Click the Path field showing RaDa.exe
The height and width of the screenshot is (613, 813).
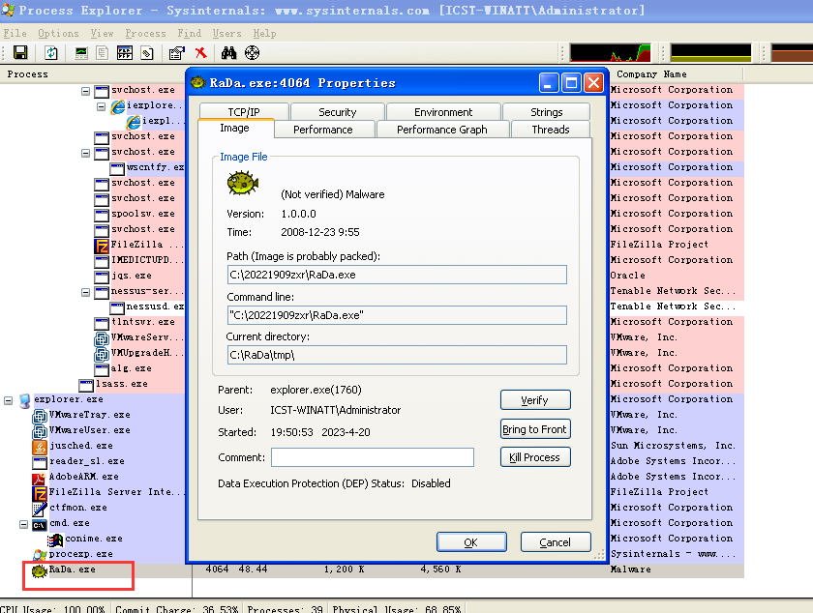pyautogui.click(x=397, y=275)
